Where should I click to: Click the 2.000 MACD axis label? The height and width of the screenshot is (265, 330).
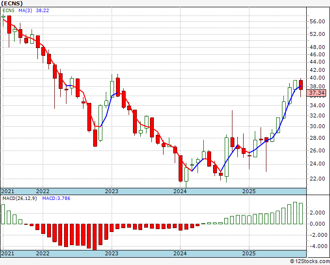click(x=317, y=213)
